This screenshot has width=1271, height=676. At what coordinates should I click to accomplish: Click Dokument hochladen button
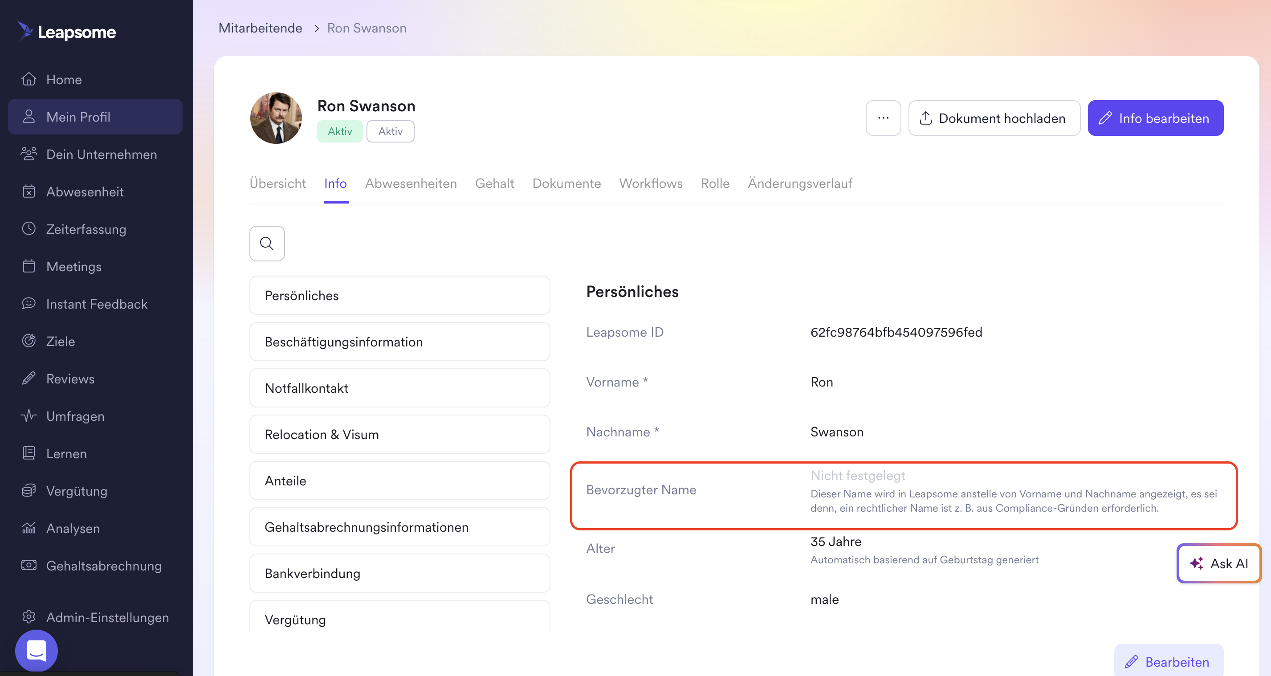pos(994,118)
